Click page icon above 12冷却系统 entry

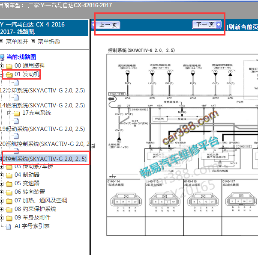pos(16,82)
